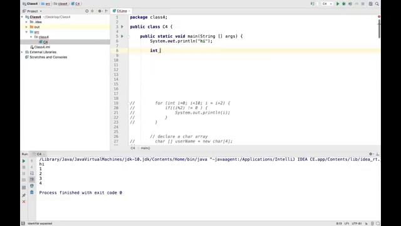
Task: Pin the Run tab with the pin icon
Action: [x=24, y=195]
